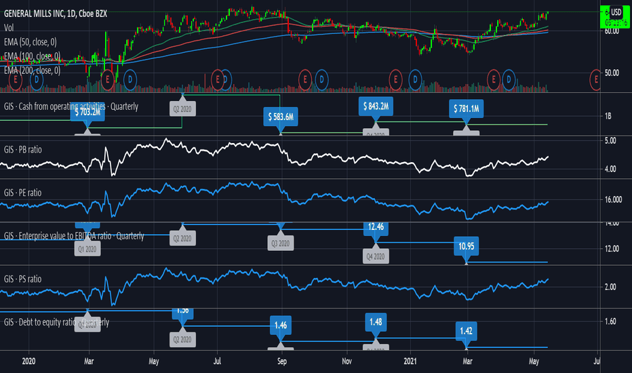Viewport: 632px width, 373px height.
Task: Click the Cash from operating activities pane title
Action: click(71, 106)
